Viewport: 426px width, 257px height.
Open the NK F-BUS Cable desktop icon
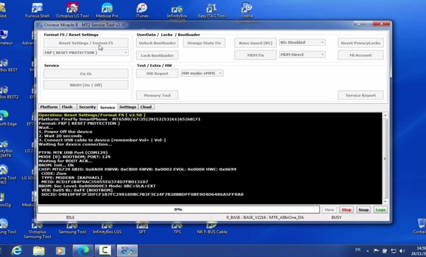212,224
